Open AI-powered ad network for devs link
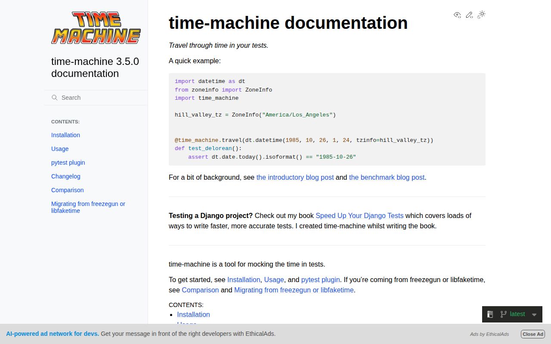This screenshot has height=344, width=551. (x=53, y=334)
